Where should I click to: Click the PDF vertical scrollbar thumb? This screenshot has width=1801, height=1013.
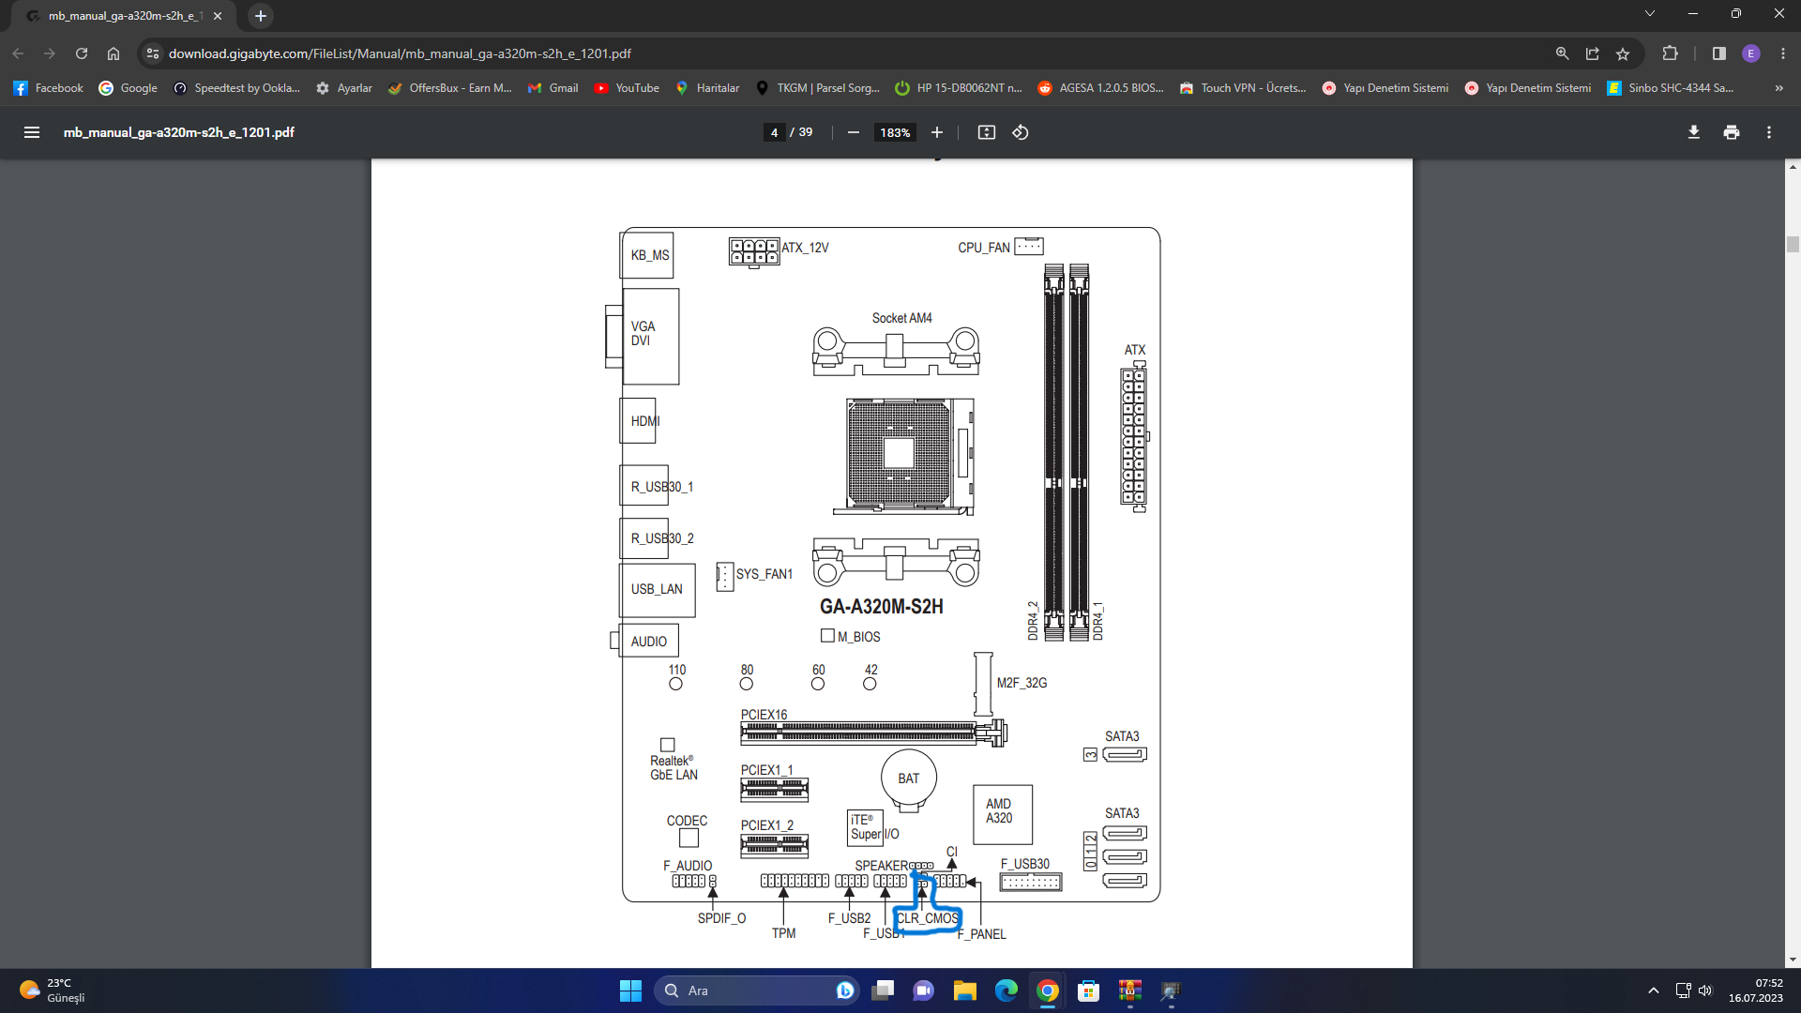1793,245
